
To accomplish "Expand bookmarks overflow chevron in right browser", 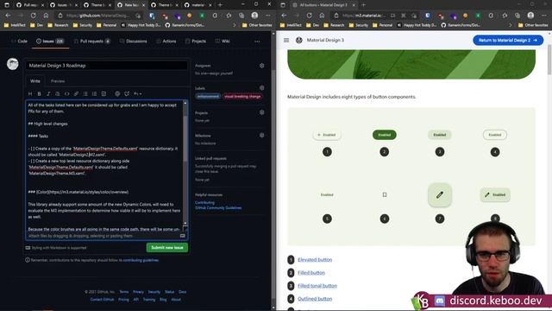I will tap(511, 25).
